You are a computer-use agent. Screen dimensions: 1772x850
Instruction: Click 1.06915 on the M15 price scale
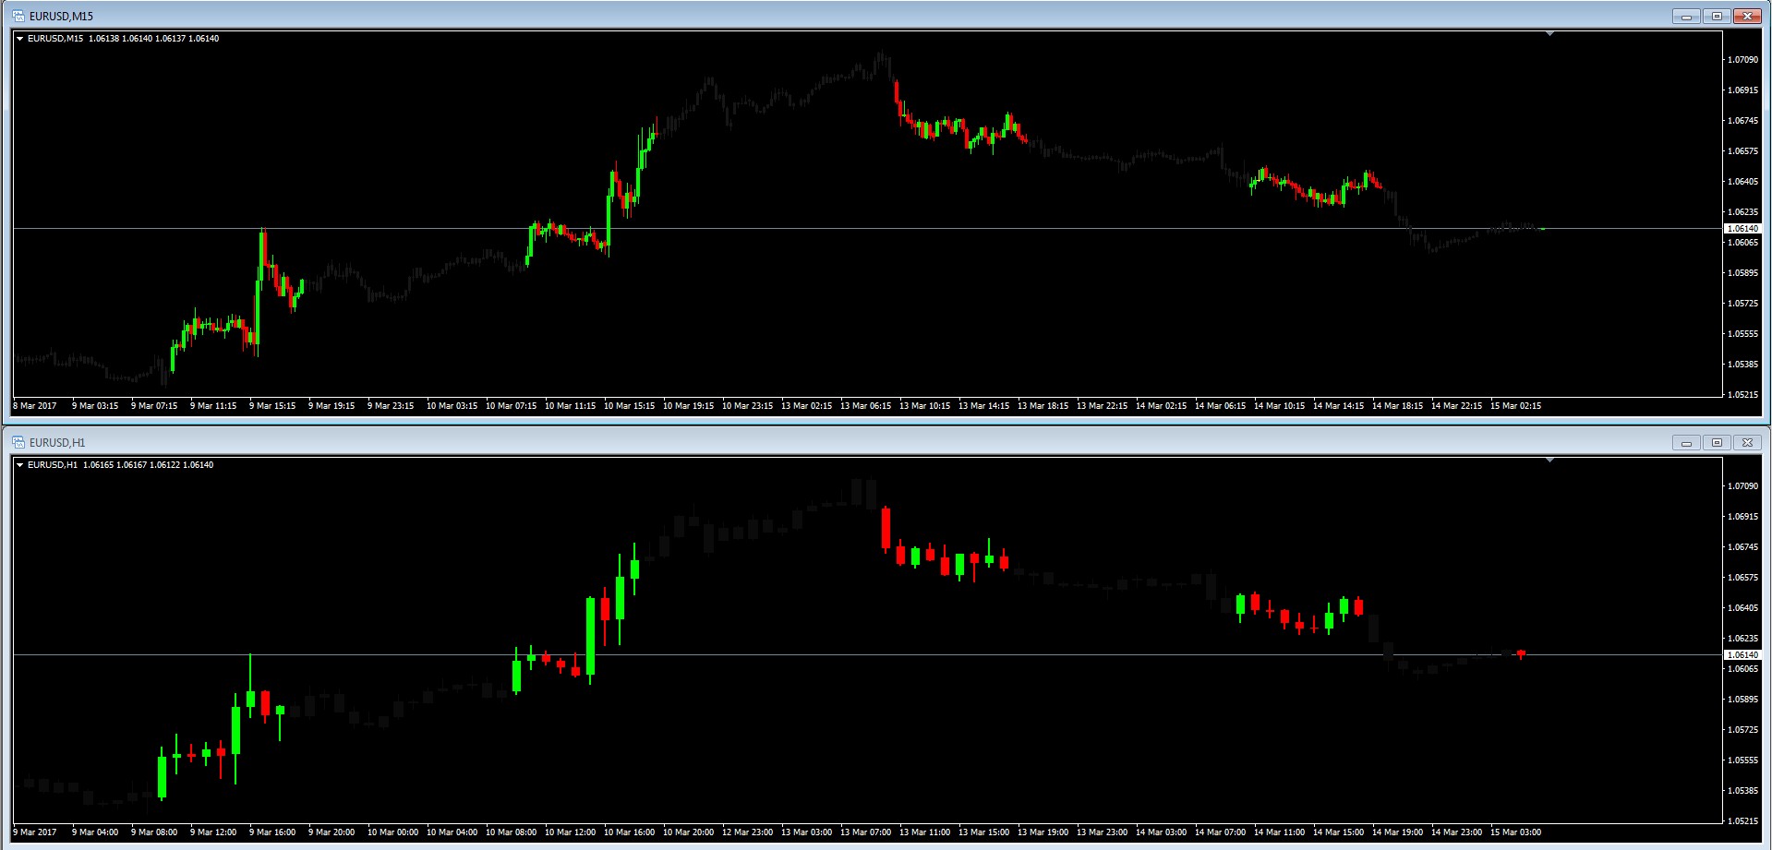(1743, 90)
